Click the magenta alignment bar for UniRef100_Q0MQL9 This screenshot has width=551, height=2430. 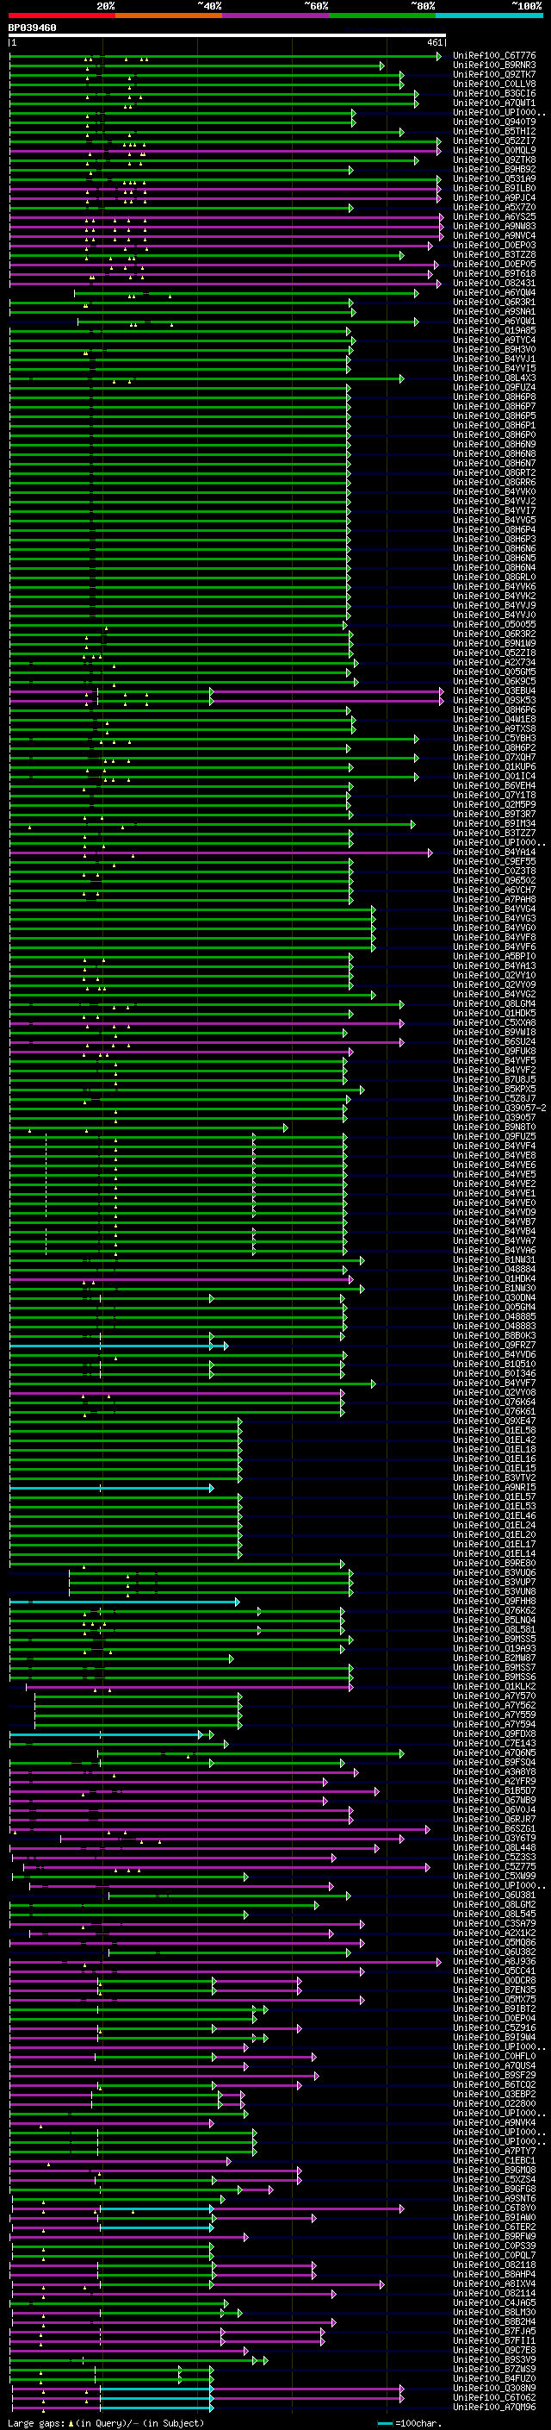coord(224,151)
